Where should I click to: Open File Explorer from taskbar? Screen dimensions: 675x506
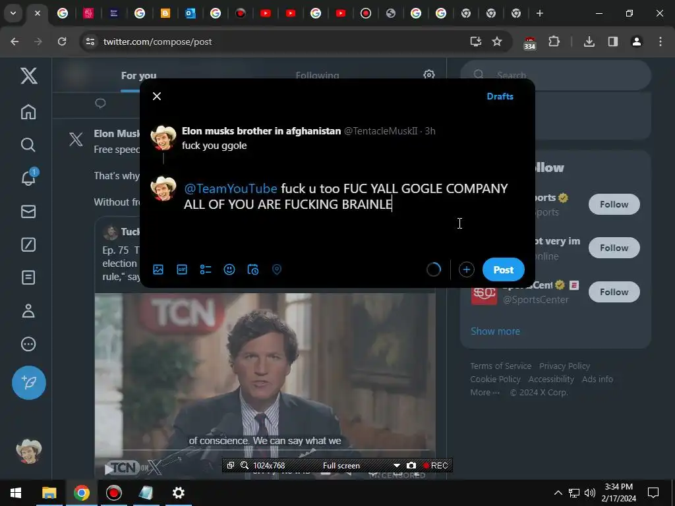coord(49,493)
